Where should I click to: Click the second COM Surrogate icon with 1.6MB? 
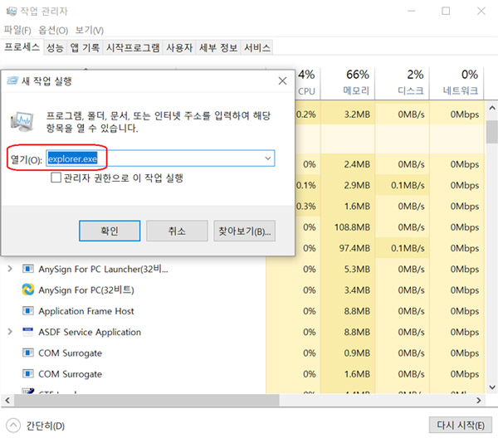click(28, 373)
